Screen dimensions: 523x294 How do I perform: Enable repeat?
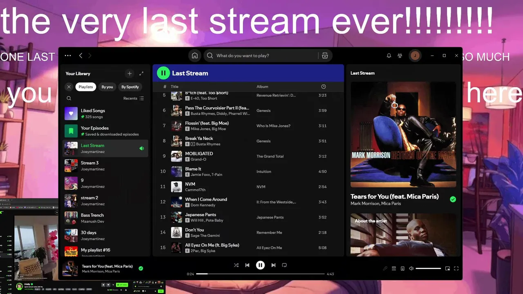[284, 265]
